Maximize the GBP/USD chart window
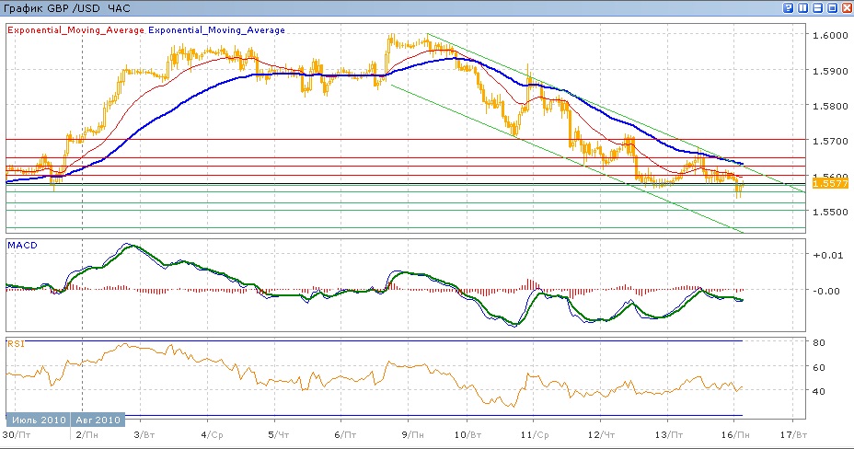Viewport: 854px width, 449px height. click(831, 7)
